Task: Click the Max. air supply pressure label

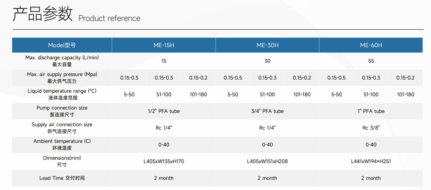Action: pyautogui.click(x=62, y=77)
